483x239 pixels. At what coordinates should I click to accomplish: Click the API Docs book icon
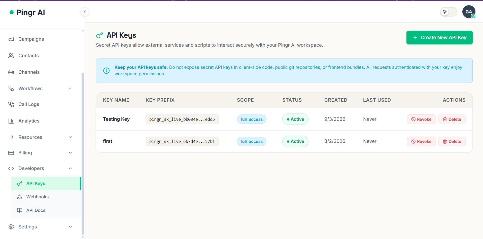point(20,210)
